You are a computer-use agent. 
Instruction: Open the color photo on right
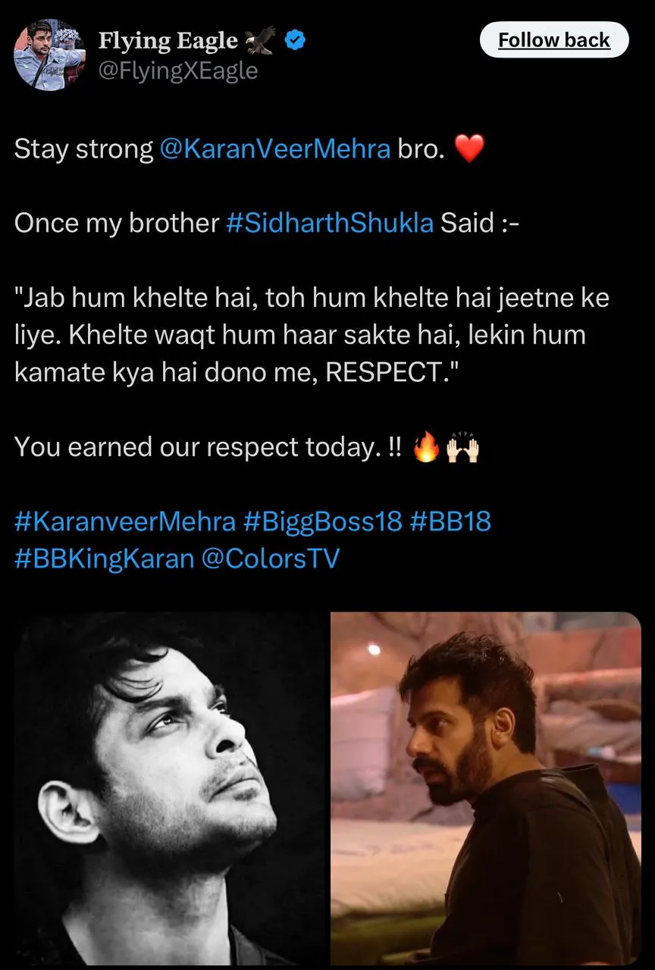coord(486,788)
